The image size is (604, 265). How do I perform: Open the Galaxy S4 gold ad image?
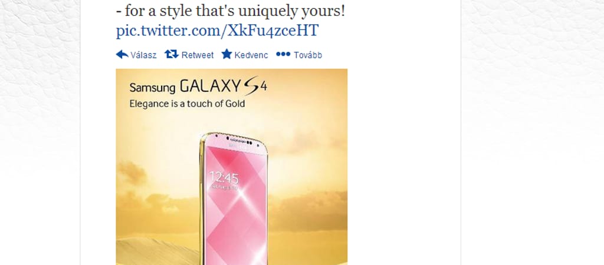coord(231,167)
